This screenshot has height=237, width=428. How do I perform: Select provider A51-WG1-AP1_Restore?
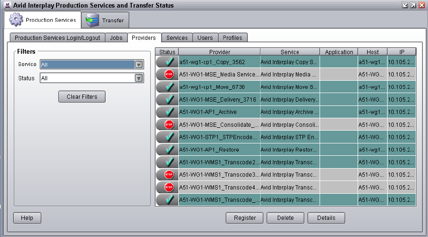coord(219,150)
